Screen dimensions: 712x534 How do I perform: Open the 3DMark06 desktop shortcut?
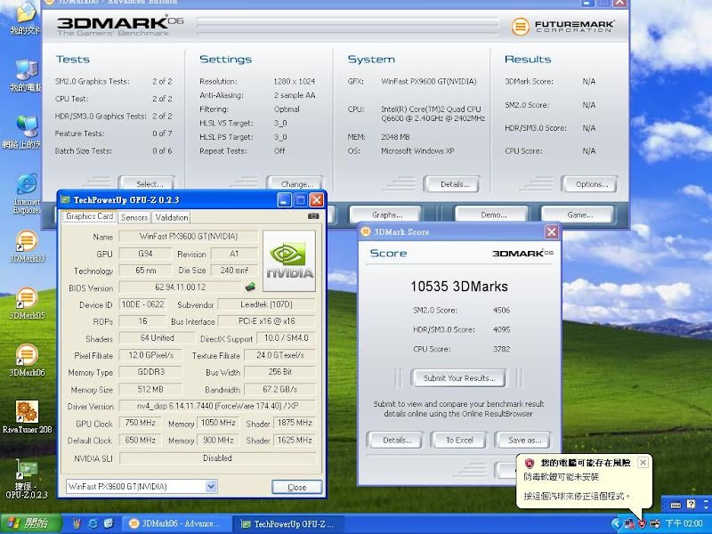coord(27,356)
